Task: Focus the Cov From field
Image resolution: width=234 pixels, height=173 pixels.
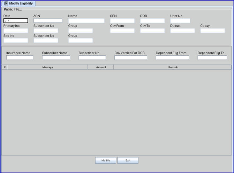Action: point(122,31)
